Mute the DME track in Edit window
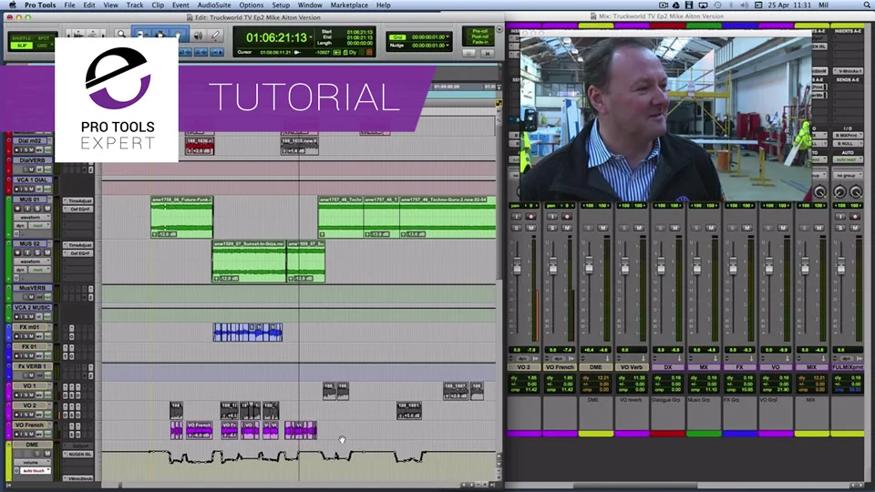875x492 pixels. (x=47, y=454)
